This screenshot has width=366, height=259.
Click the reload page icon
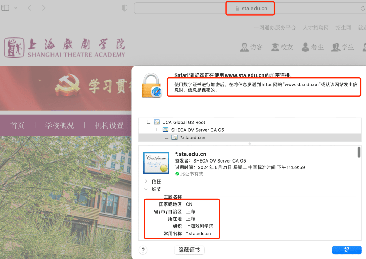[363, 8]
